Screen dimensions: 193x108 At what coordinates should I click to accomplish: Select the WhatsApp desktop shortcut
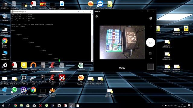[x=14, y=91]
